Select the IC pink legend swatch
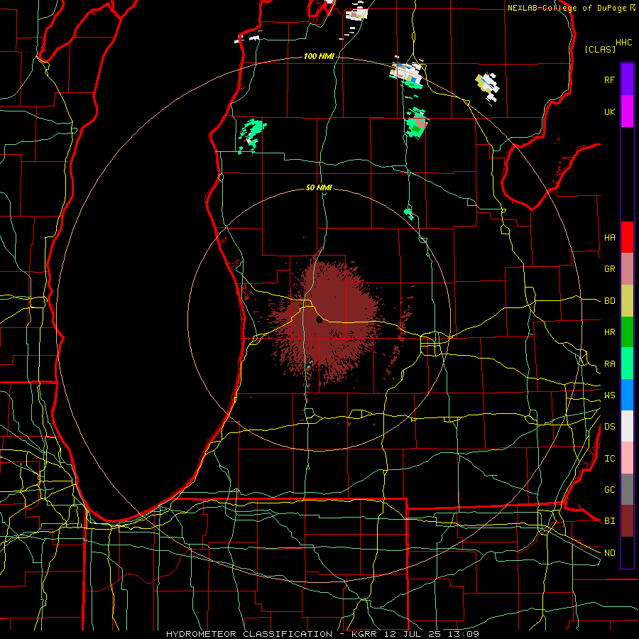Screen dimensions: 639x639 [x=627, y=458]
